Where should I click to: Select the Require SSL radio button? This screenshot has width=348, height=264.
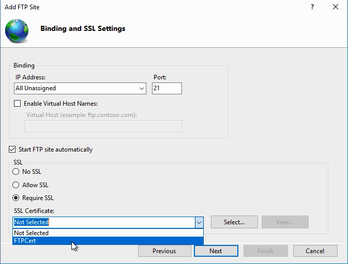pyautogui.click(x=16, y=198)
